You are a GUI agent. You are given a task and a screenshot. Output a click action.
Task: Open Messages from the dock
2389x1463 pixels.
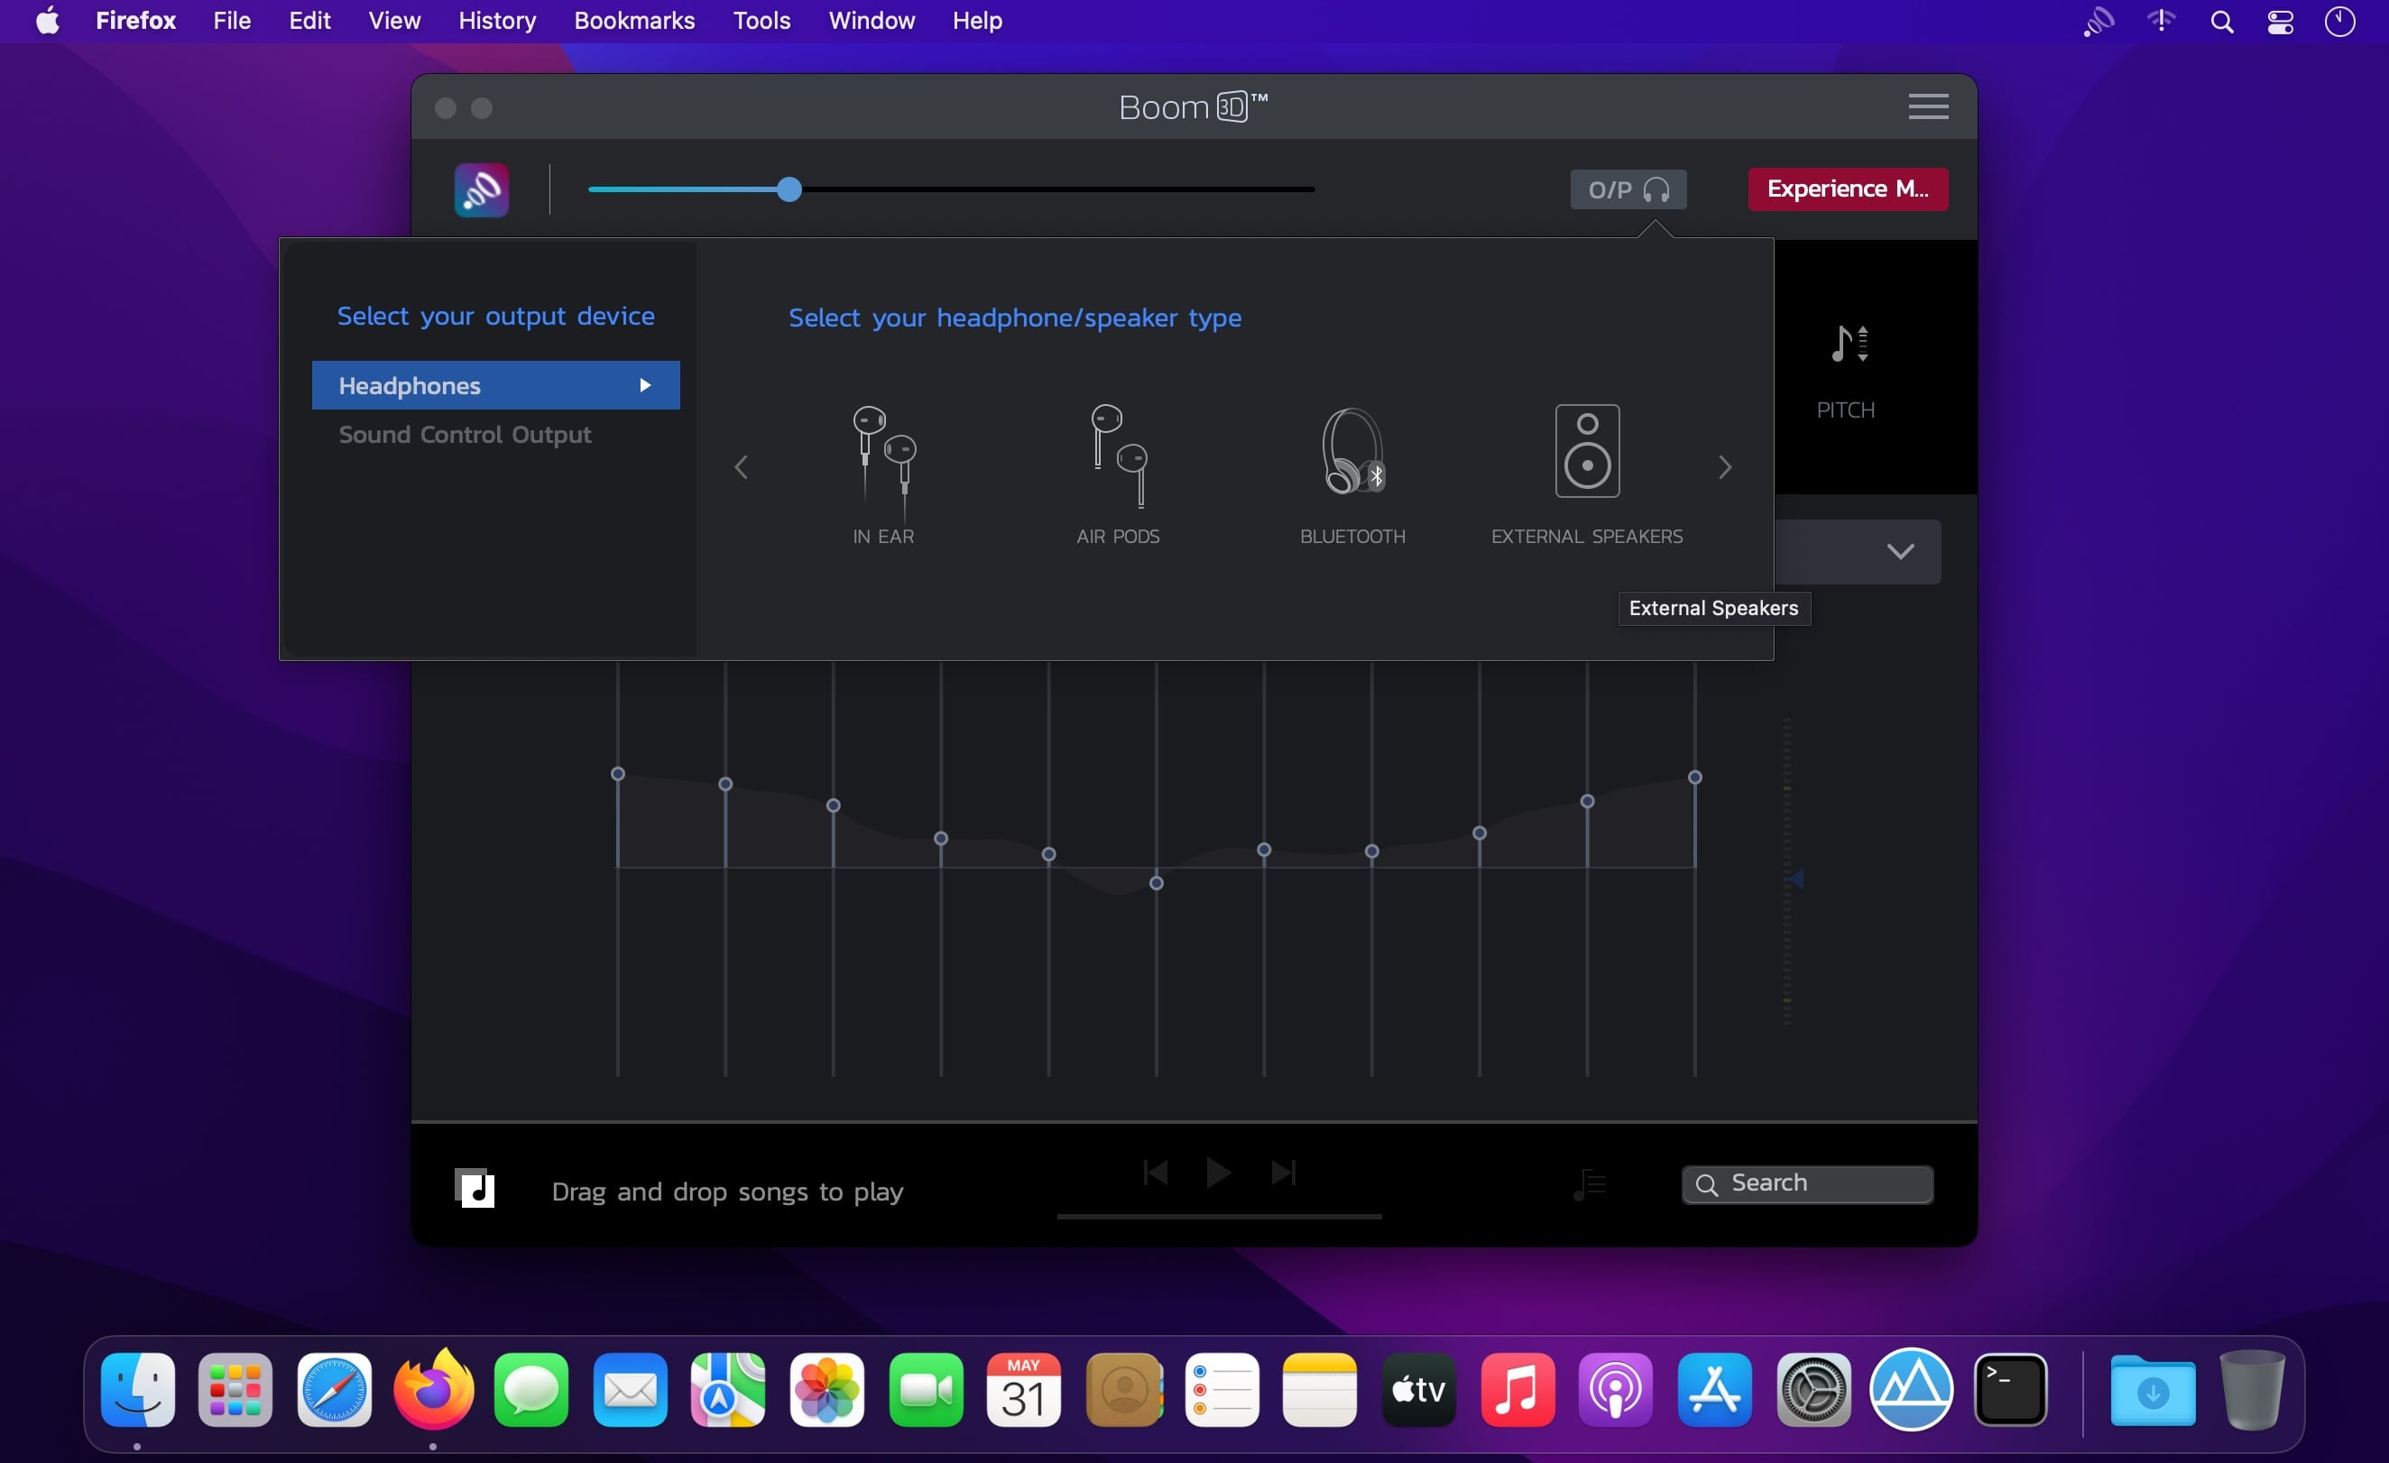(531, 1390)
